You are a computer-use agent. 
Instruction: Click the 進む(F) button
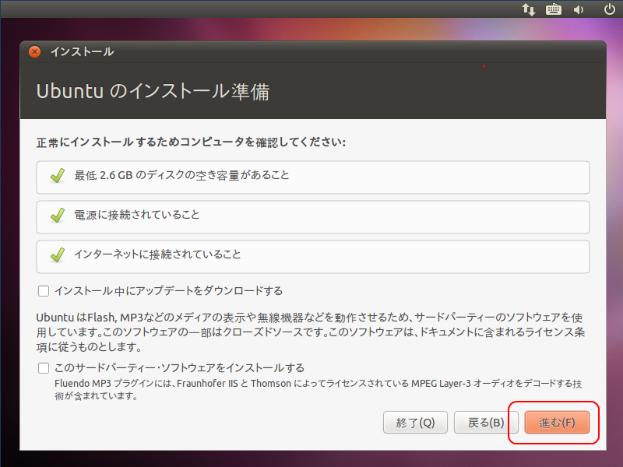coord(557,422)
